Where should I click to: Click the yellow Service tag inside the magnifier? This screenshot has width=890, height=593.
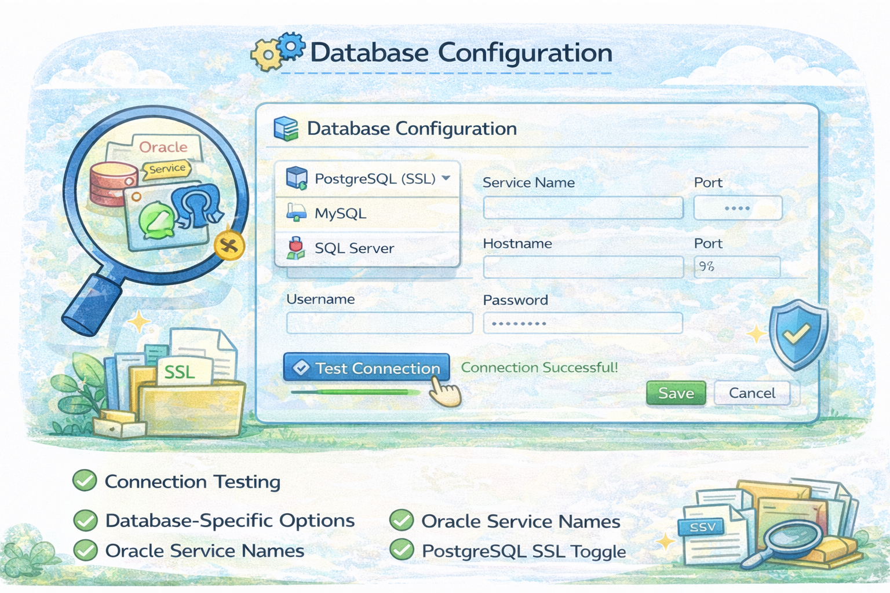click(167, 169)
